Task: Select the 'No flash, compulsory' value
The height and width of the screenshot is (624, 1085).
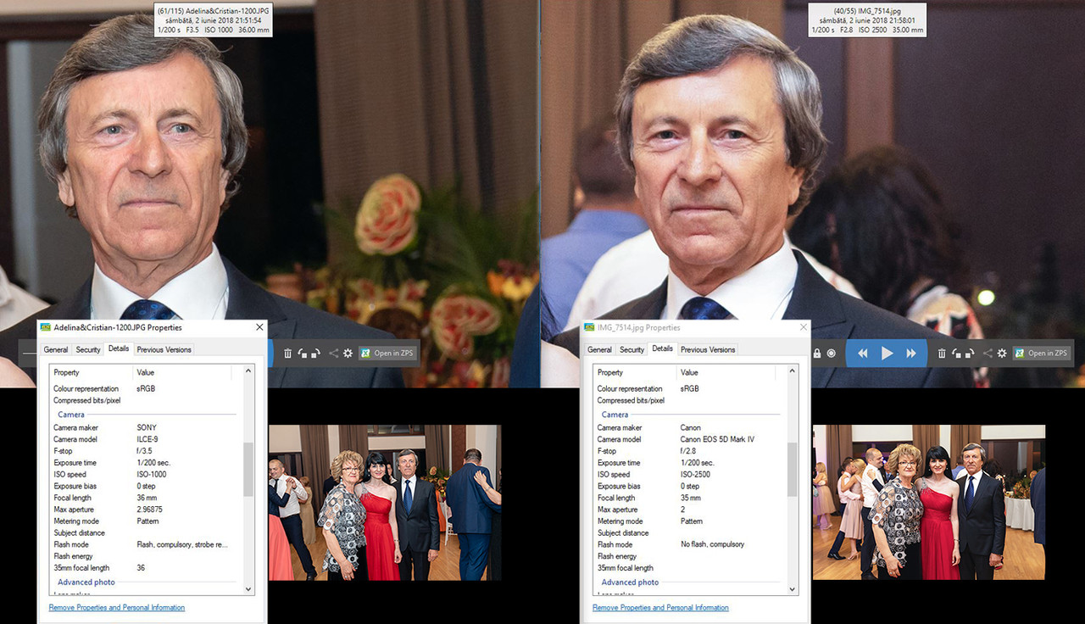Action: pyautogui.click(x=712, y=545)
